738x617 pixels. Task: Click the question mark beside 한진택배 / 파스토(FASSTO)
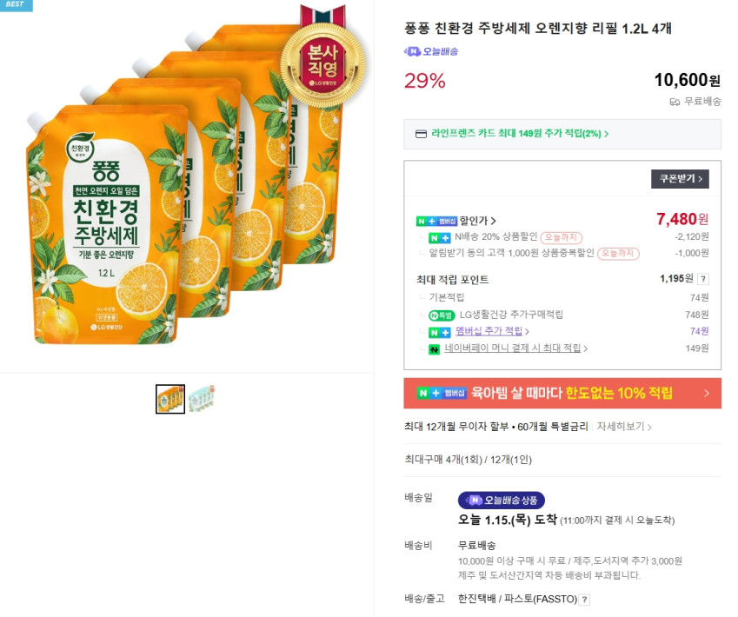(585, 599)
